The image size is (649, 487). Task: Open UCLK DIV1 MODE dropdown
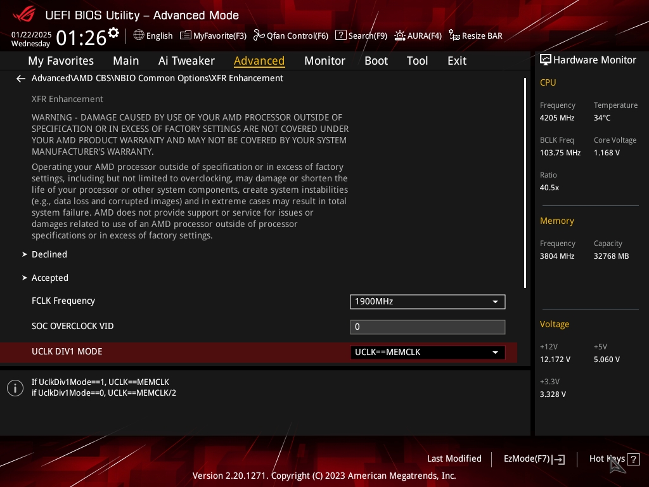428,353
